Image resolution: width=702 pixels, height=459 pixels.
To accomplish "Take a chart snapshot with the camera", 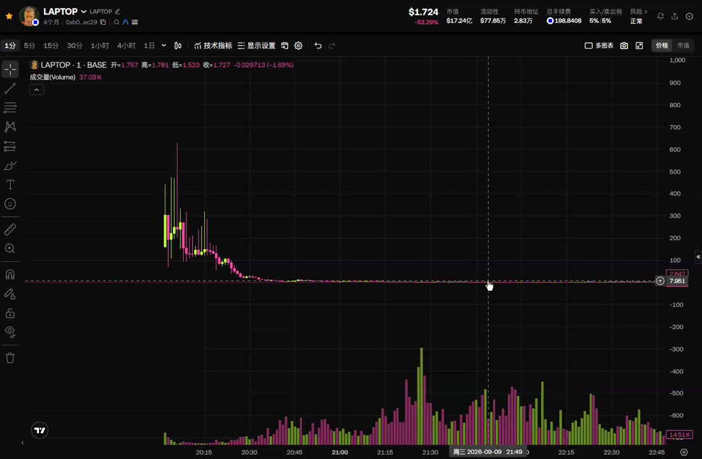I will pos(624,46).
